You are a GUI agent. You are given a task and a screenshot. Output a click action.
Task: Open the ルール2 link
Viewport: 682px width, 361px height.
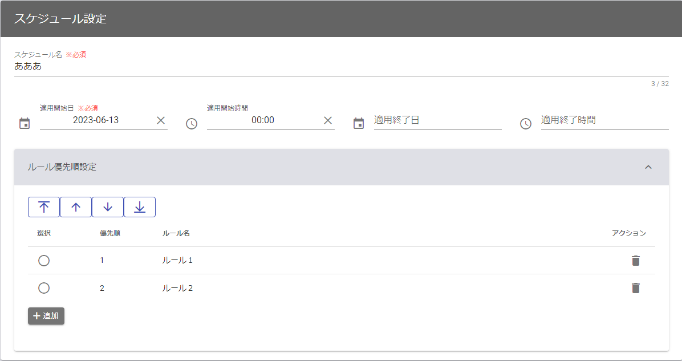(177, 288)
